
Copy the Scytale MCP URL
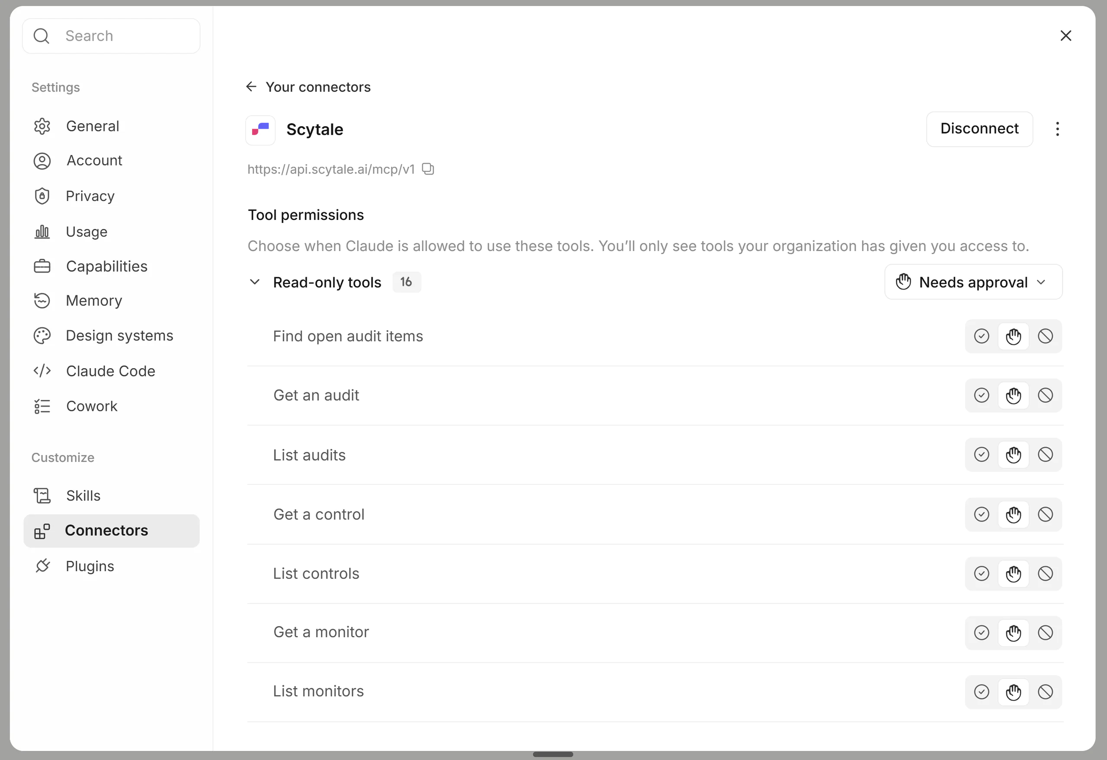[x=428, y=169]
